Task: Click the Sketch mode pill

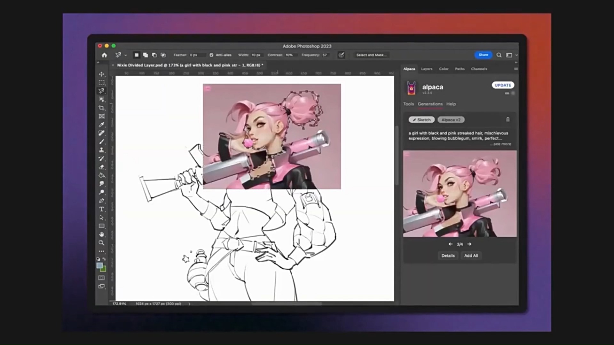Action: (x=421, y=120)
